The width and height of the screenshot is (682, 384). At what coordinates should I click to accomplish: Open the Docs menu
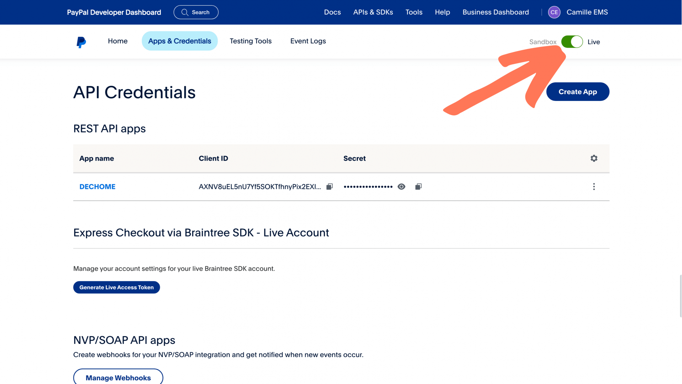[x=332, y=12]
